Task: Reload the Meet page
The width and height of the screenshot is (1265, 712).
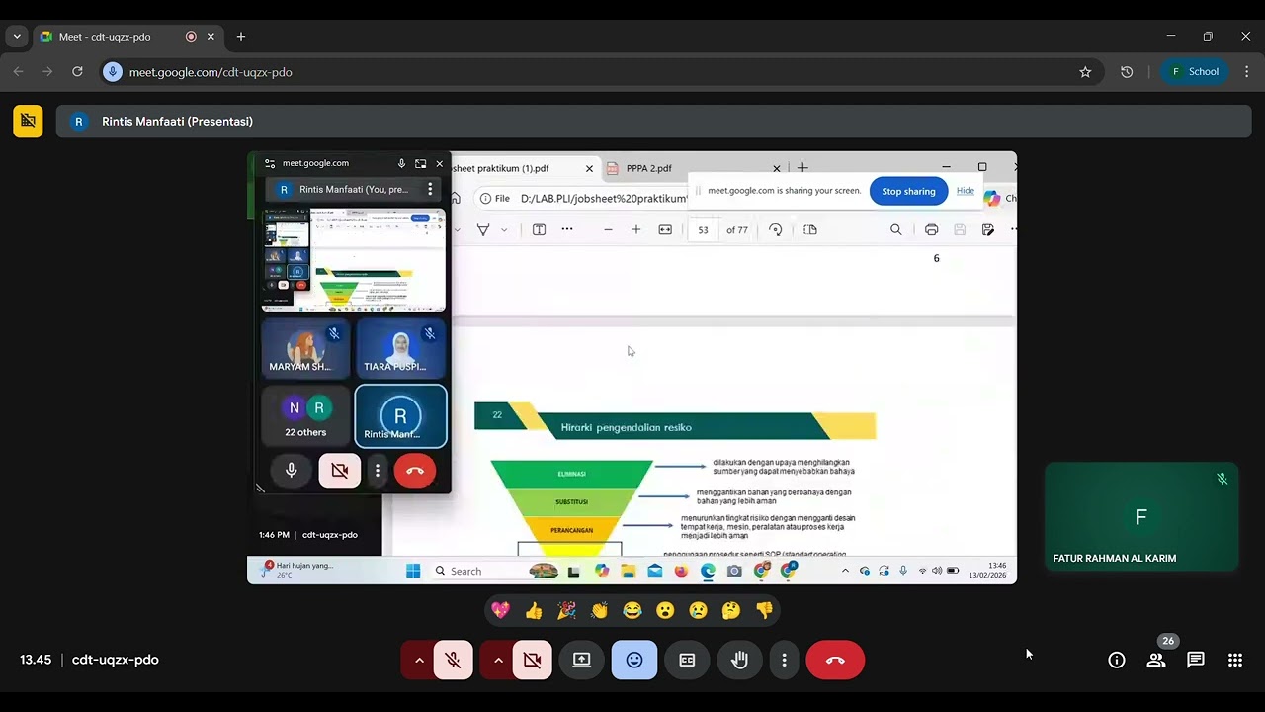Action: pos(77,72)
